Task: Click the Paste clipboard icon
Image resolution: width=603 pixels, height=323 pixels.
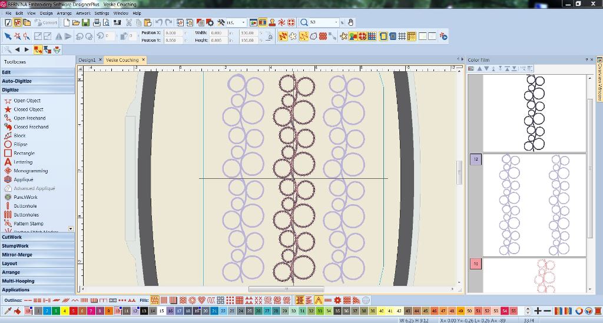Action: (148, 23)
